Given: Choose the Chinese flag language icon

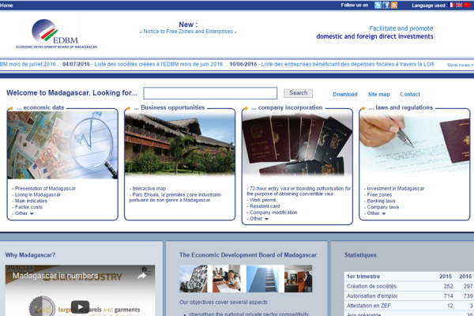Looking at the screenshot, I should click(468, 5).
